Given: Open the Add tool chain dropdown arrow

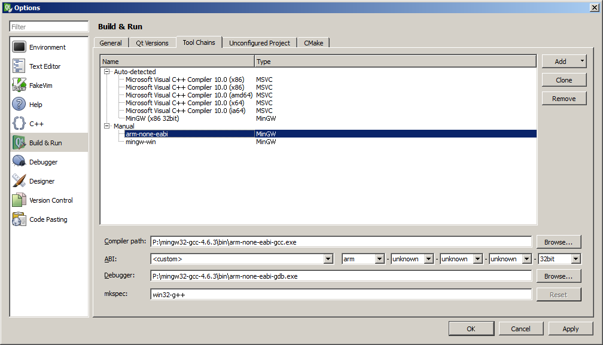Looking at the screenshot, I should (x=582, y=61).
